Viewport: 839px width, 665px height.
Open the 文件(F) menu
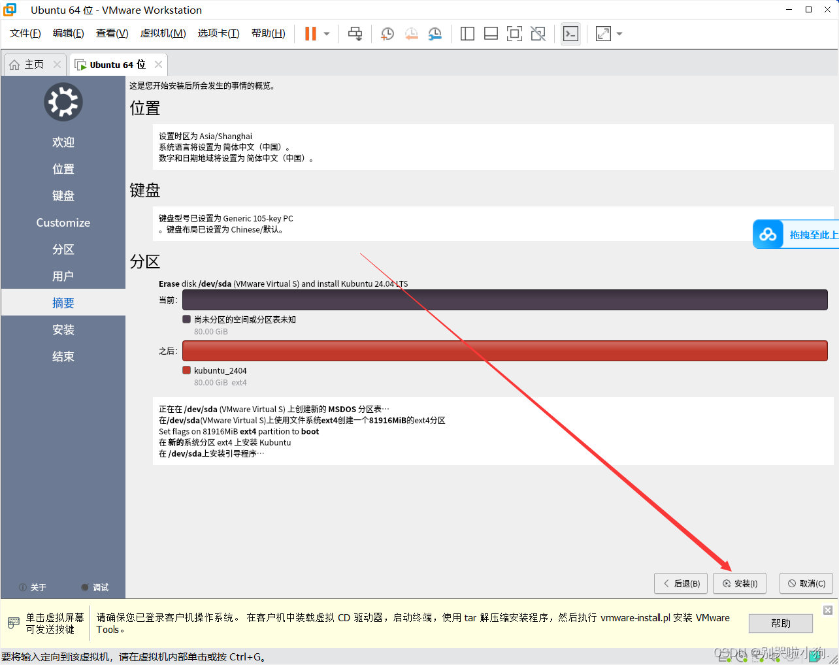click(x=25, y=33)
